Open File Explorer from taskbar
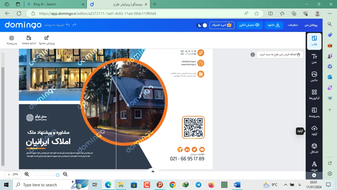This screenshot has height=190, width=337. (121, 185)
